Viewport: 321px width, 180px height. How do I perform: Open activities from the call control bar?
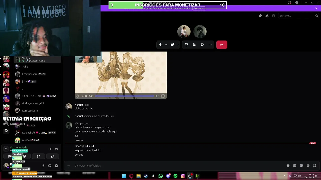194,45
